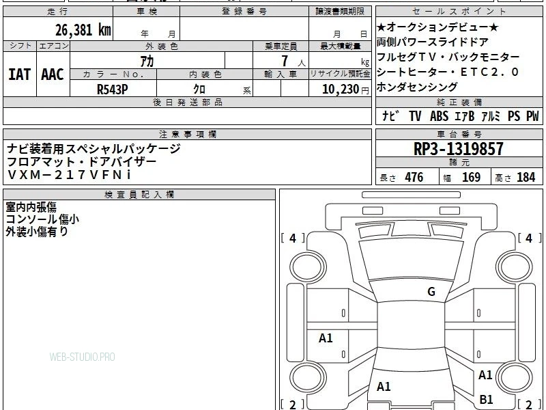Image resolution: width=546 pixels, height=410 pixels.
Task: Click the 車検 inspection header
Action: 147,12
